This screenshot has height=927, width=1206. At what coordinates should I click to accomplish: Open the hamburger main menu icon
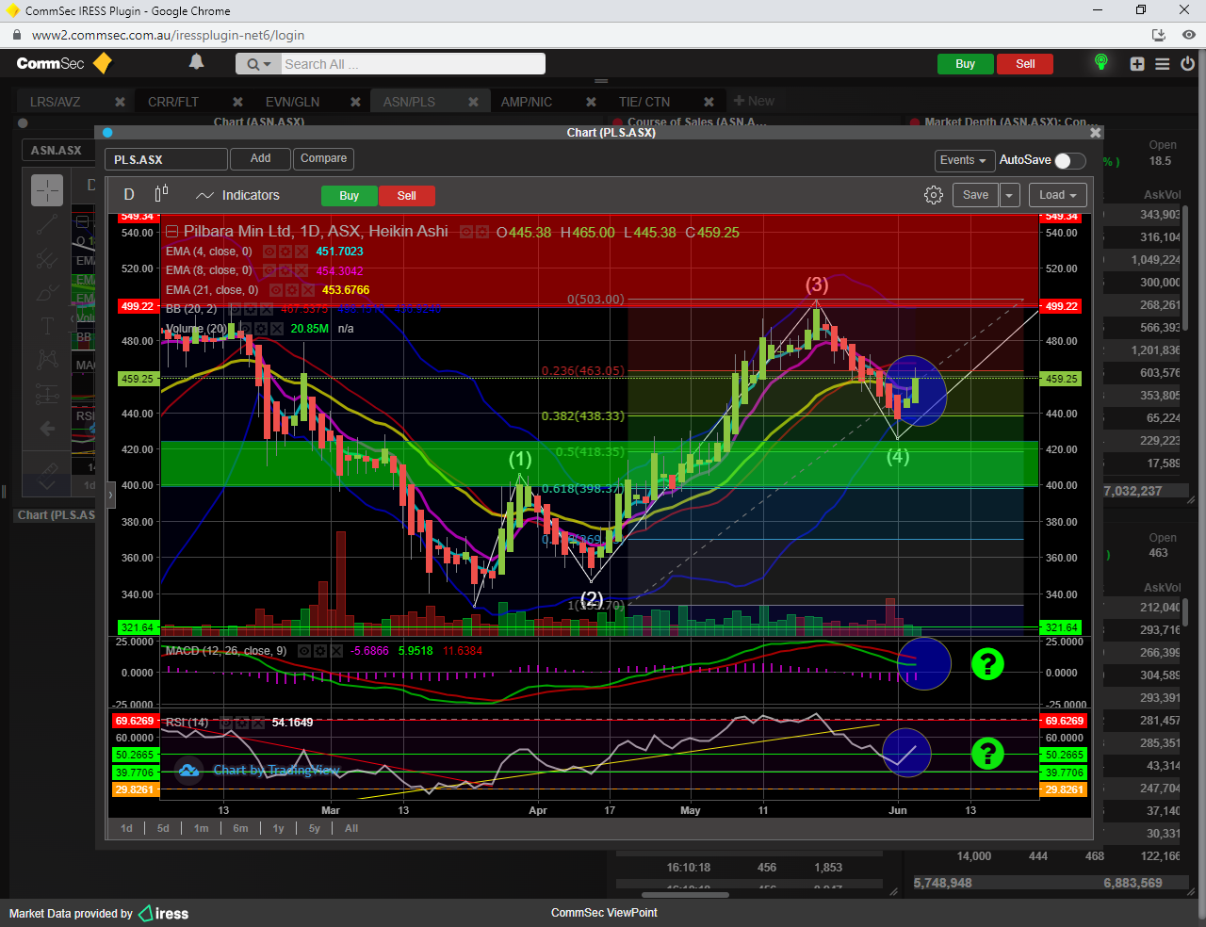pos(1163,64)
